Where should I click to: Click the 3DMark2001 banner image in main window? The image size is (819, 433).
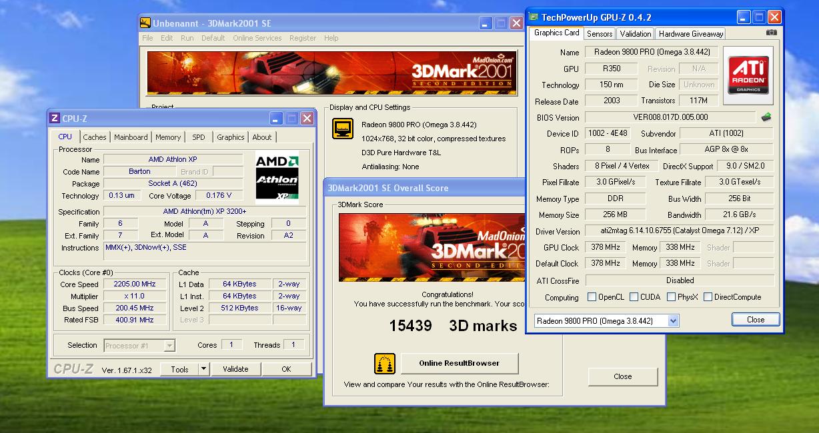[x=332, y=73]
